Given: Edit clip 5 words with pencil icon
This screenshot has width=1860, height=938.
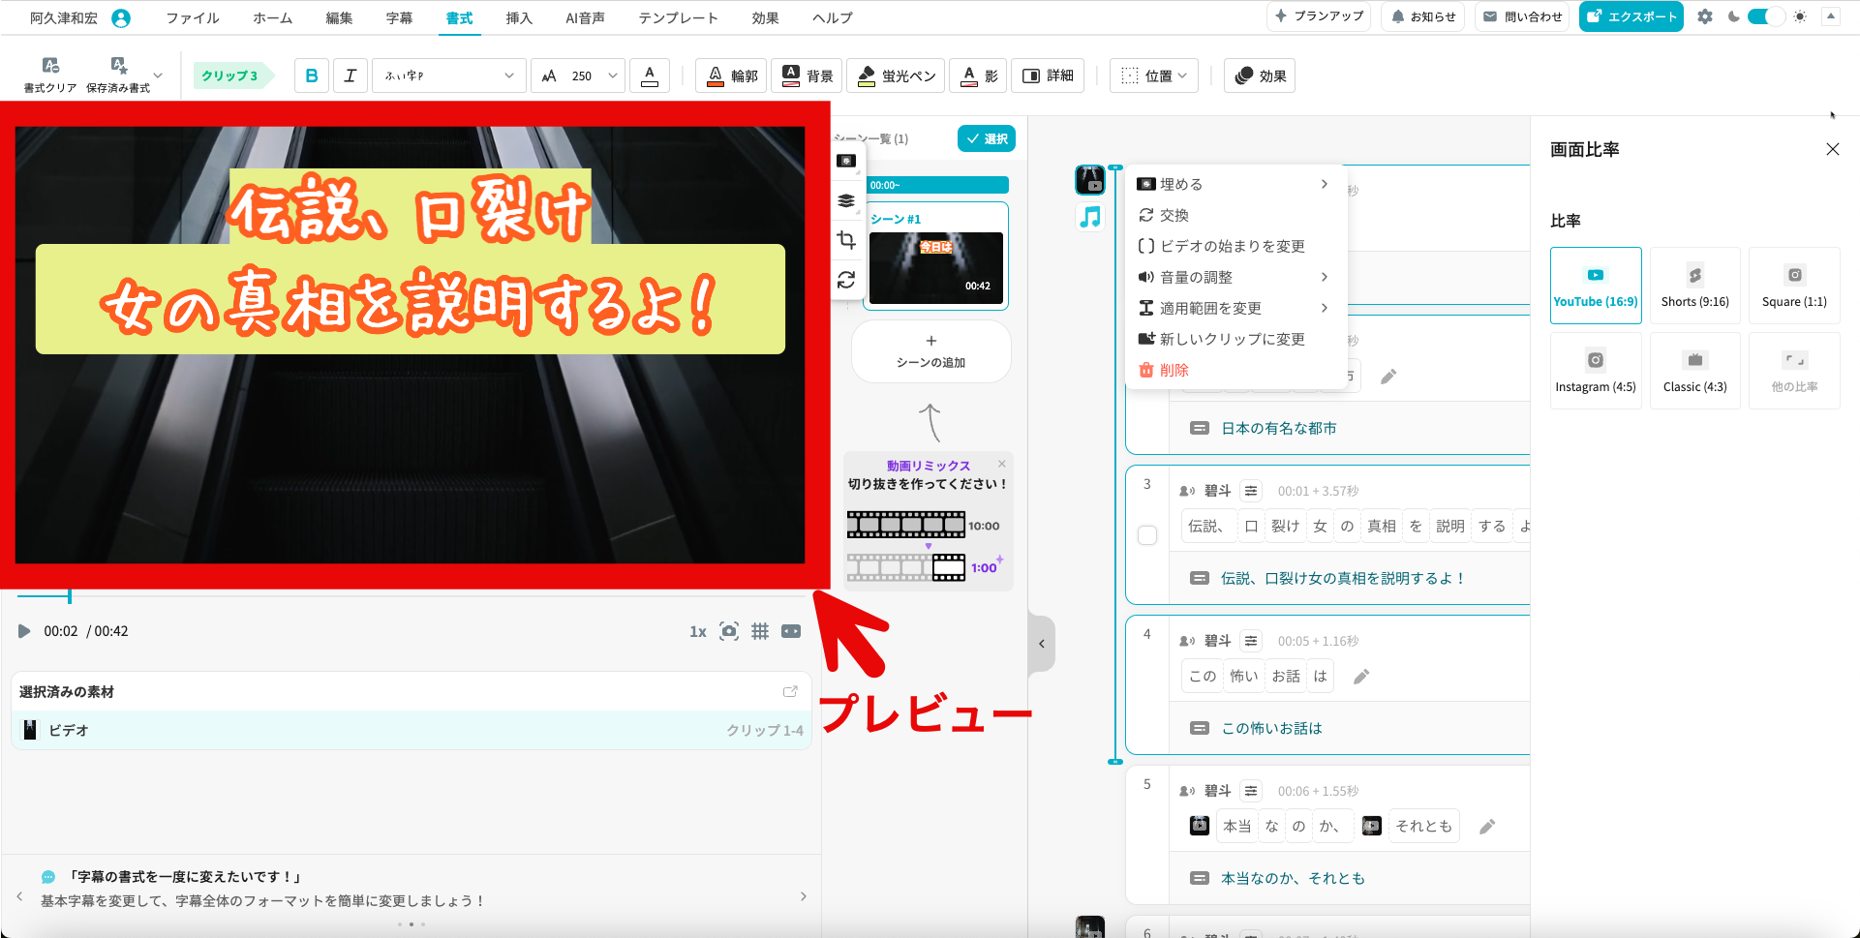Looking at the screenshot, I should click(1488, 827).
